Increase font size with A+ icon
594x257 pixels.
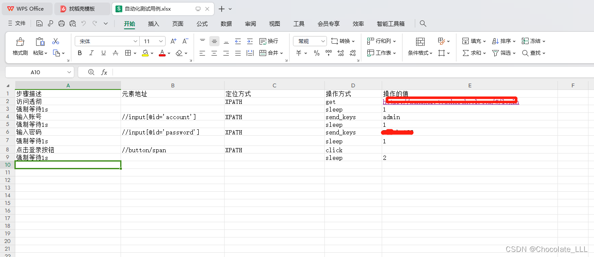(x=173, y=41)
